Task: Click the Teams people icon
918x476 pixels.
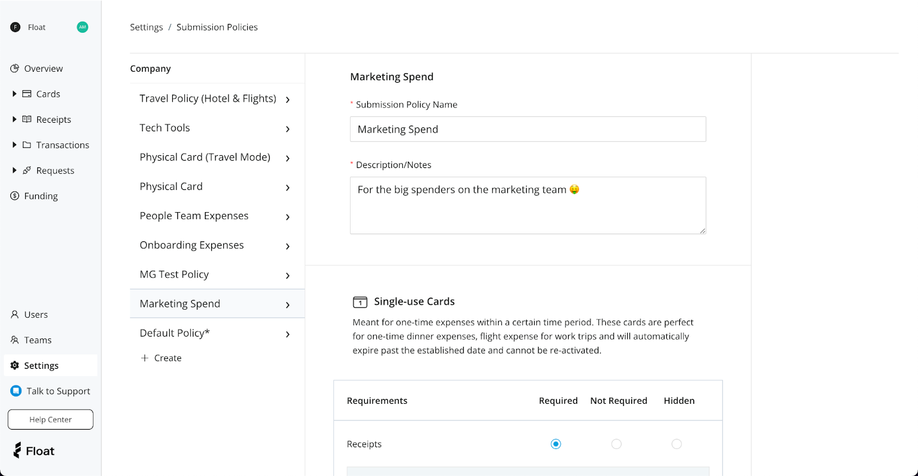Action: [15, 340]
